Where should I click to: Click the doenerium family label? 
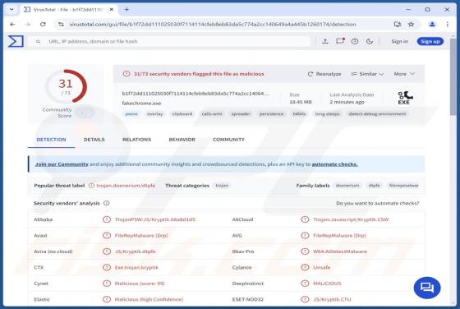point(347,186)
